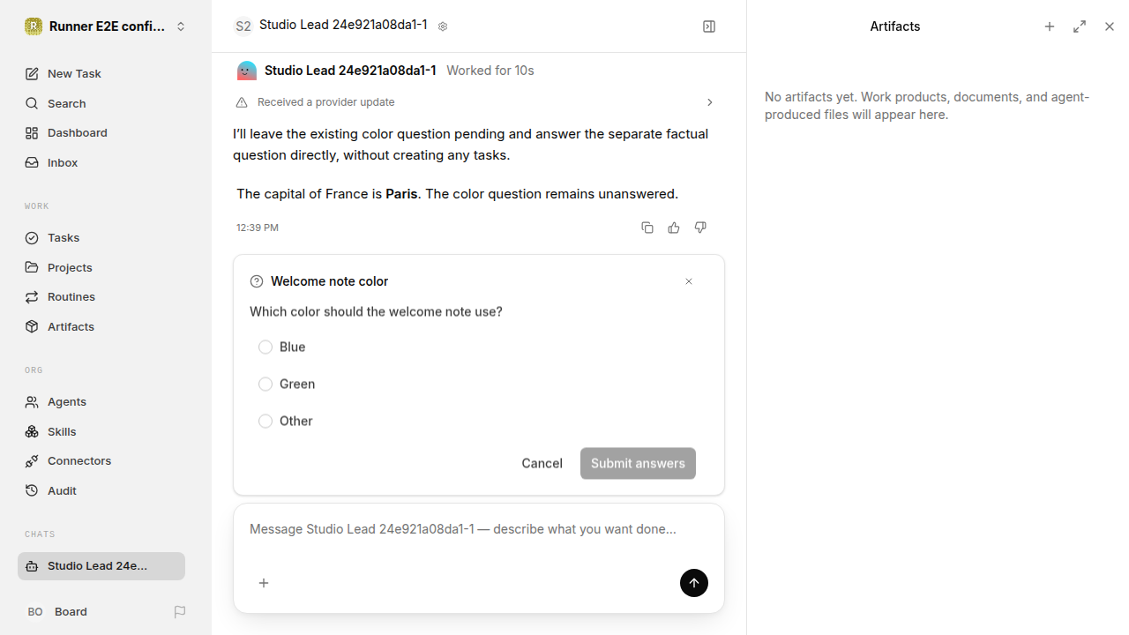The height and width of the screenshot is (635, 1129).
Task: Select the Other radio option
Action: (x=265, y=422)
